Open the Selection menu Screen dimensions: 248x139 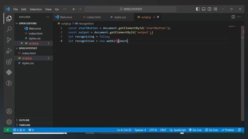tap(36, 9)
